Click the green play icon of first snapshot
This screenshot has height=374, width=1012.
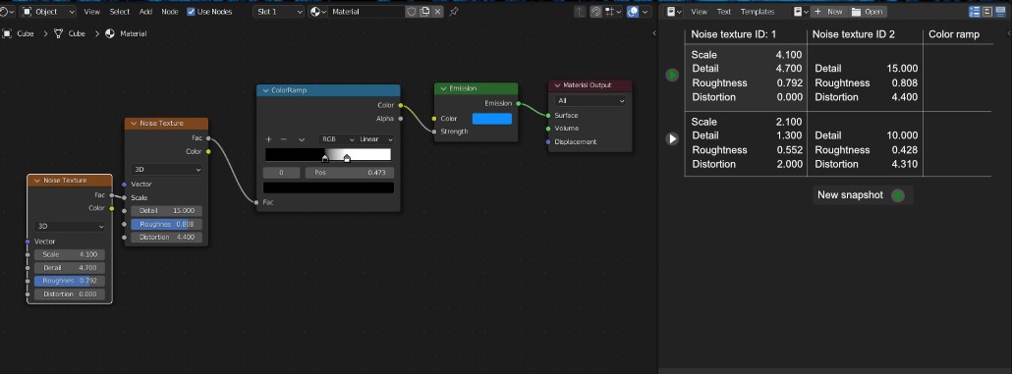(672, 75)
